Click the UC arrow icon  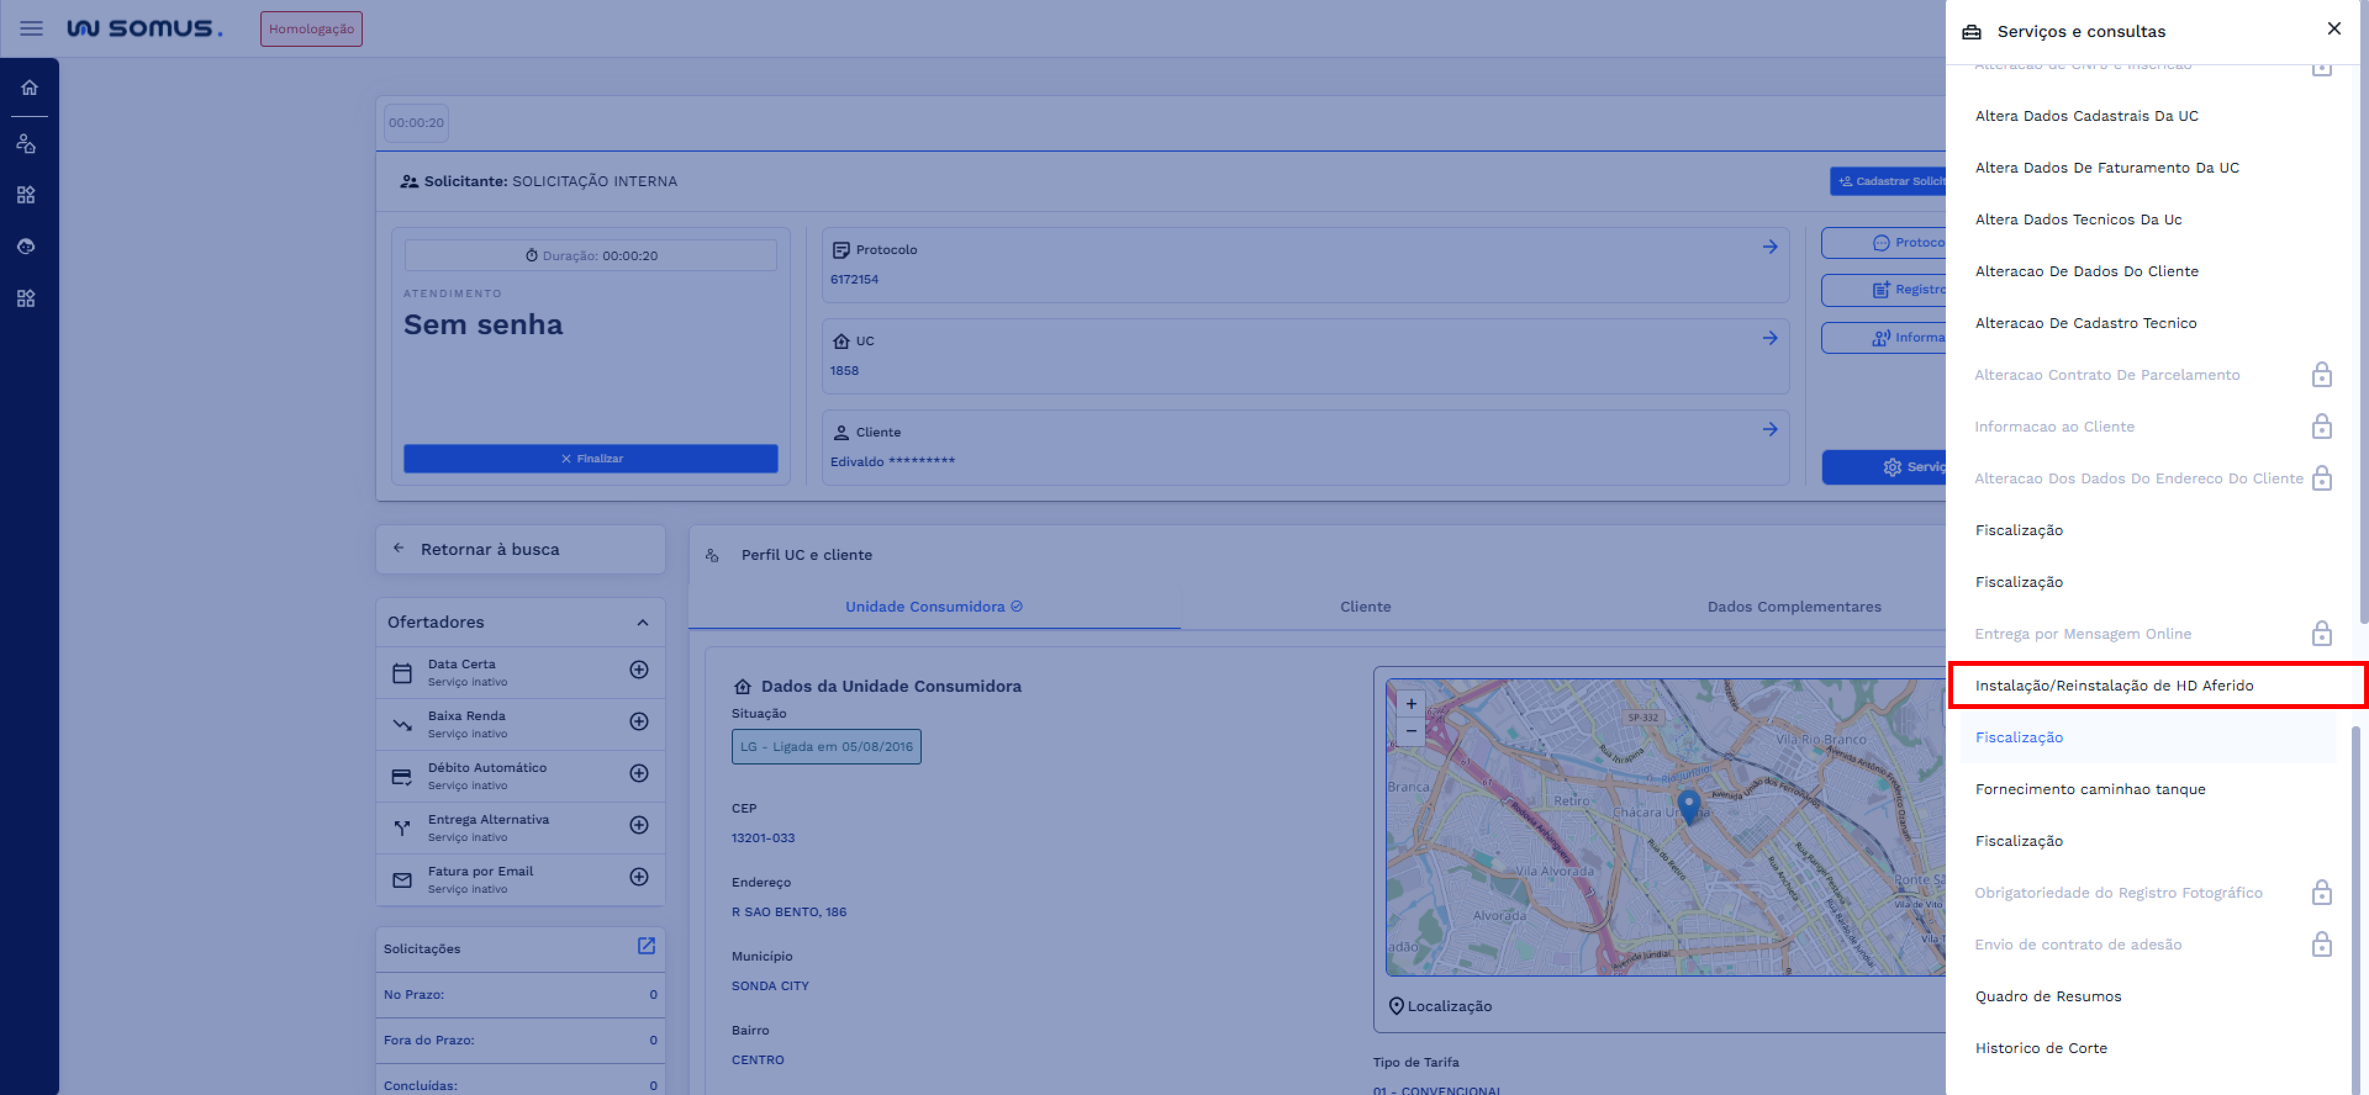pyautogui.click(x=1769, y=338)
